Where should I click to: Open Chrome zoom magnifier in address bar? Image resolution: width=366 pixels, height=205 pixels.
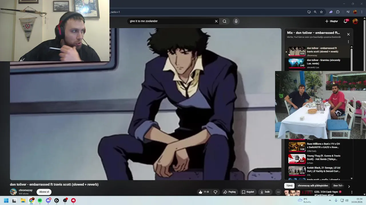(x=315, y=12)
